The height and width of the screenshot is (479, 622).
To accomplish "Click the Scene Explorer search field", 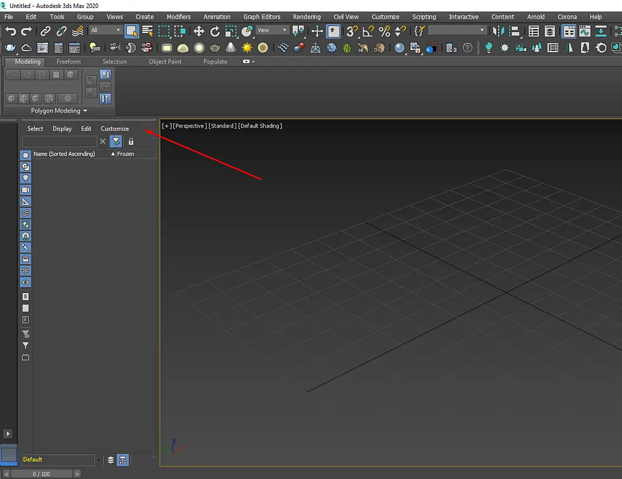I will click(x=60, y=142).
